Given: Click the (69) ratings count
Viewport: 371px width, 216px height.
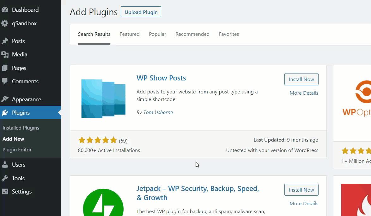Looking at the screenshot, I should pyautogui.click(x=123, y=141).
